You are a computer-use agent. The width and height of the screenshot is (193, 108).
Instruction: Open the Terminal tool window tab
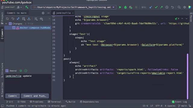pyautogui.click(x=54, y=102)
